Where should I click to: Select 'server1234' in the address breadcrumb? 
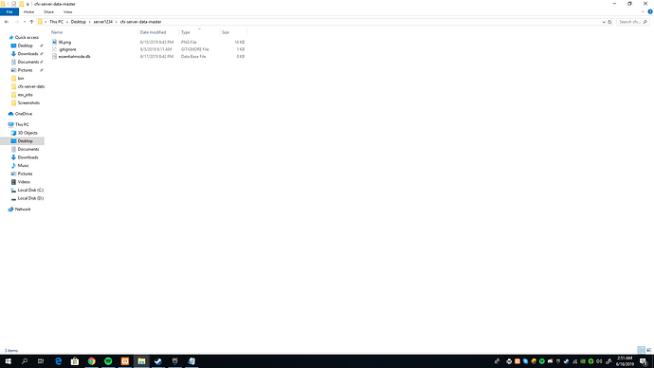pos(102,22)
